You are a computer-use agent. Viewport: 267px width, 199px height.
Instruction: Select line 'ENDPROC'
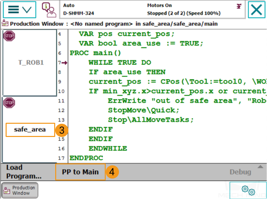(86, 158)
